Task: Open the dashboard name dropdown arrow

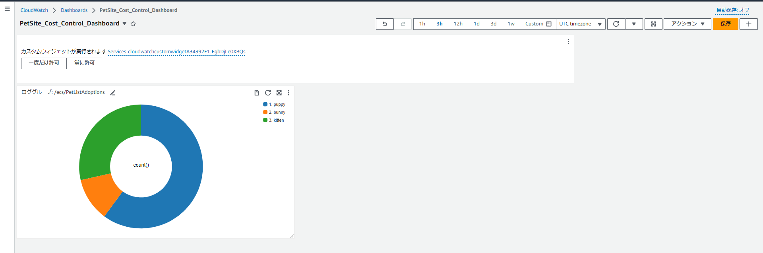Action: coord(124,23)
